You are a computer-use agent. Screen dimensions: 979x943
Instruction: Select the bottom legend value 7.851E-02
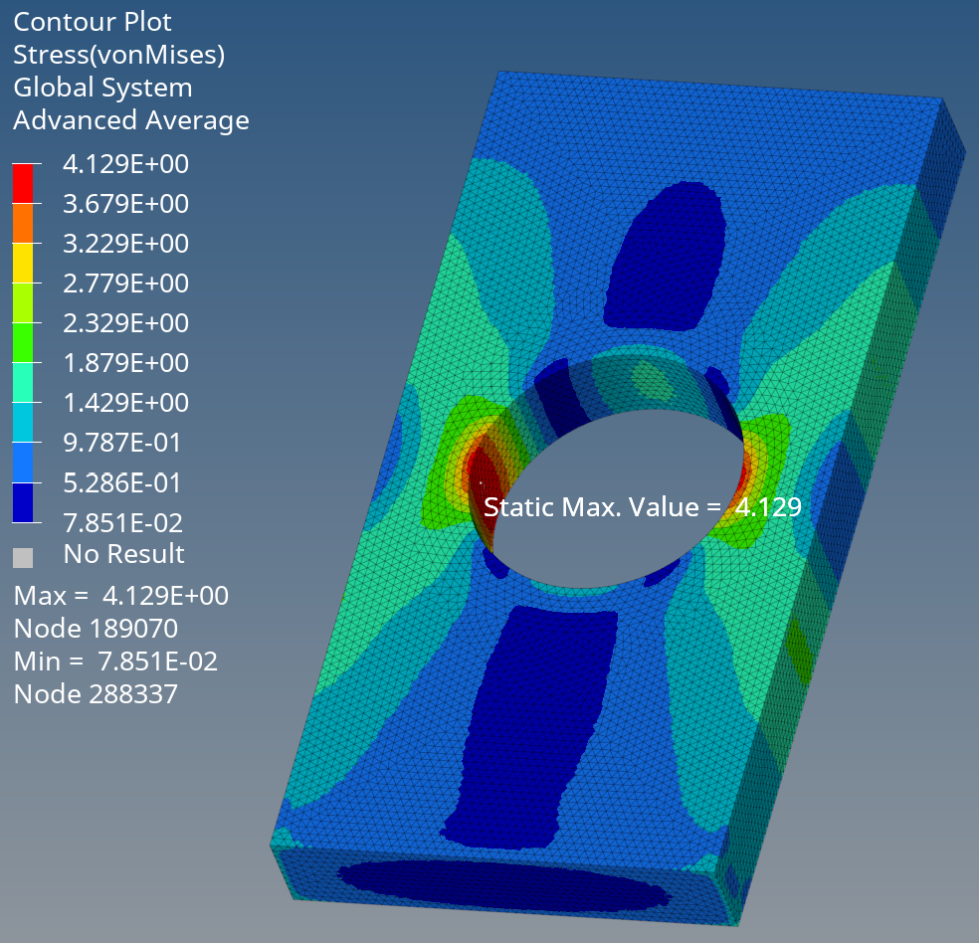[123, 523]
